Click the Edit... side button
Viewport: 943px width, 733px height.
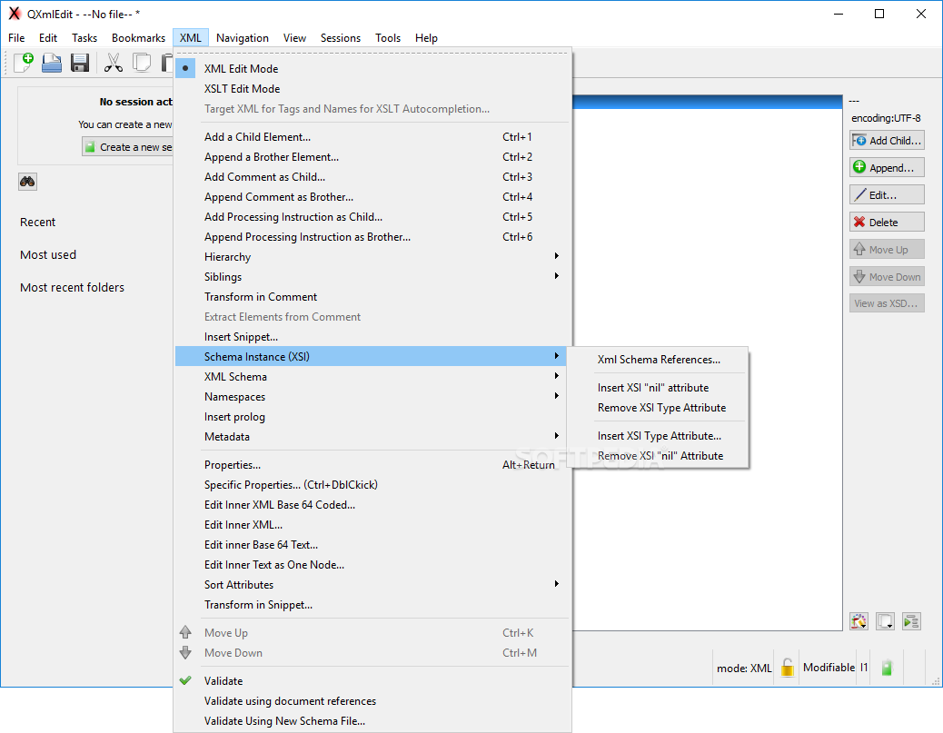[x=887, y=194]
